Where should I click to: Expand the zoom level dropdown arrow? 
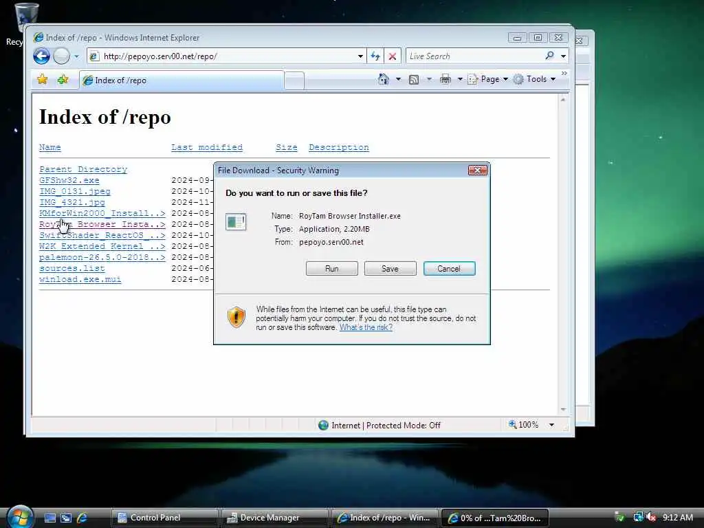click(551, 425)
